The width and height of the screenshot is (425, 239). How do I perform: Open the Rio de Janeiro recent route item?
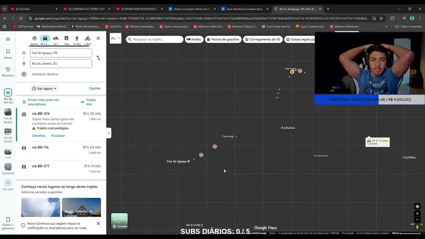pyautogui.click(x=8, y=96)
